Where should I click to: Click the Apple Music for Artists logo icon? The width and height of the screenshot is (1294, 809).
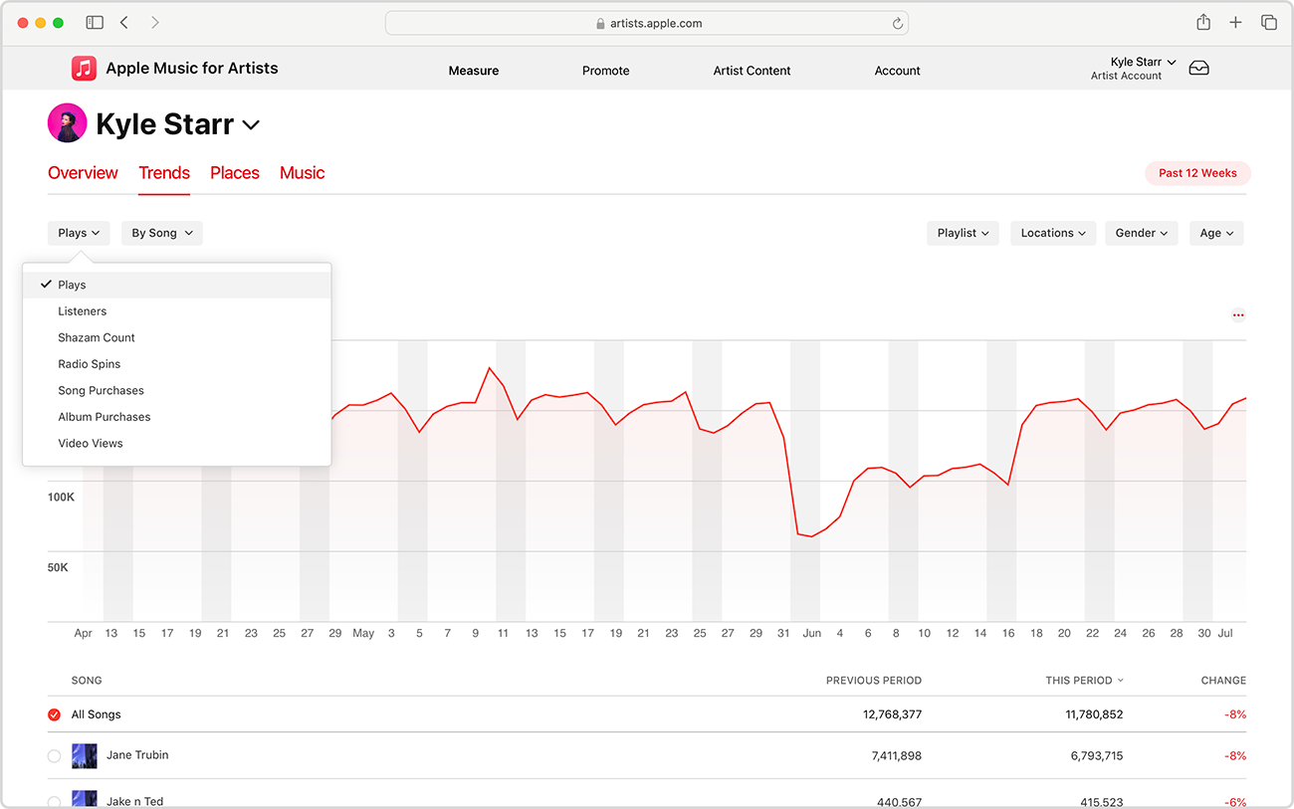coord(84,69)
